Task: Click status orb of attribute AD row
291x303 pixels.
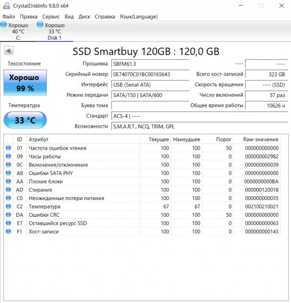Action: (8, 190)
